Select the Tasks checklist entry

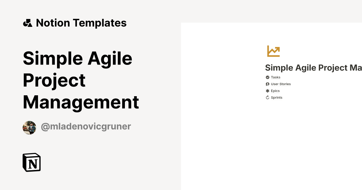273,77
